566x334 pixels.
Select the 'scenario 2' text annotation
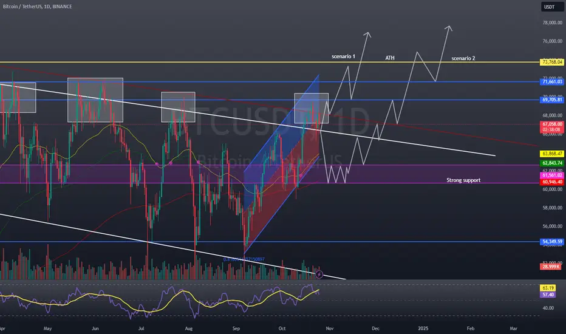463,58
